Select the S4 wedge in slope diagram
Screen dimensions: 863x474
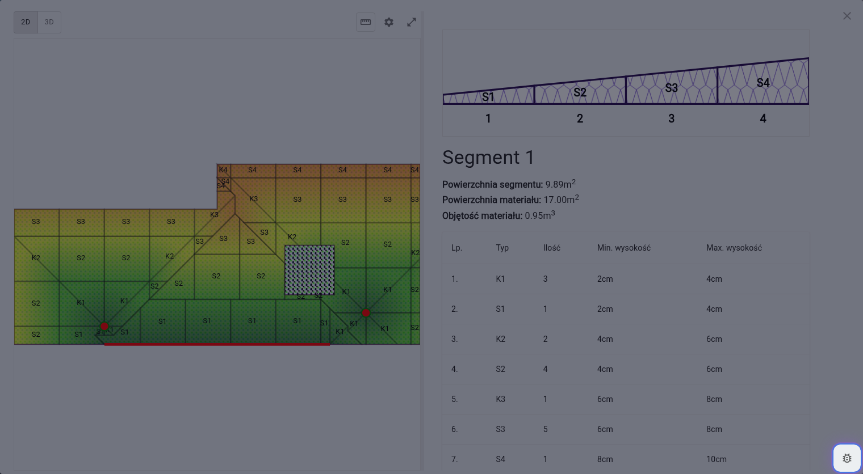763,82
